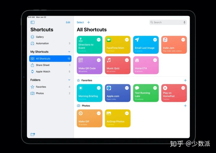Open Music Quiz more options

[x=127, y=60]
